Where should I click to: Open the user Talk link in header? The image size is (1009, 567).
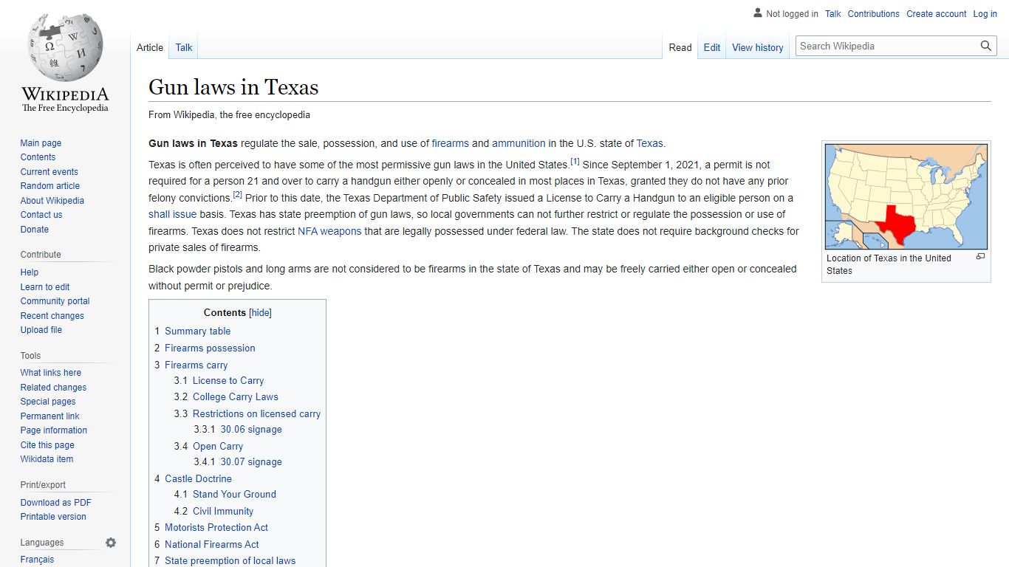click(833, 14)
